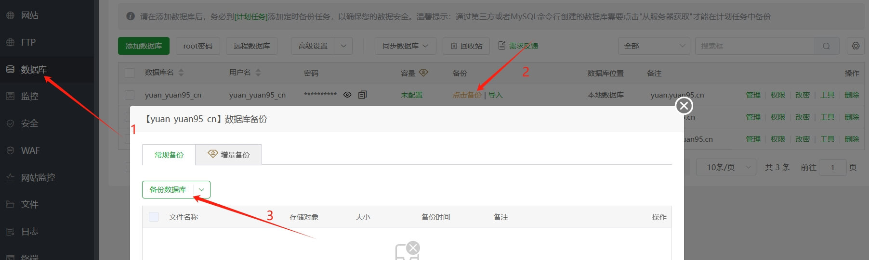Click into the 搜索框 search field
The height and width of the screenshot is (260, 869).
pos(755,46)
